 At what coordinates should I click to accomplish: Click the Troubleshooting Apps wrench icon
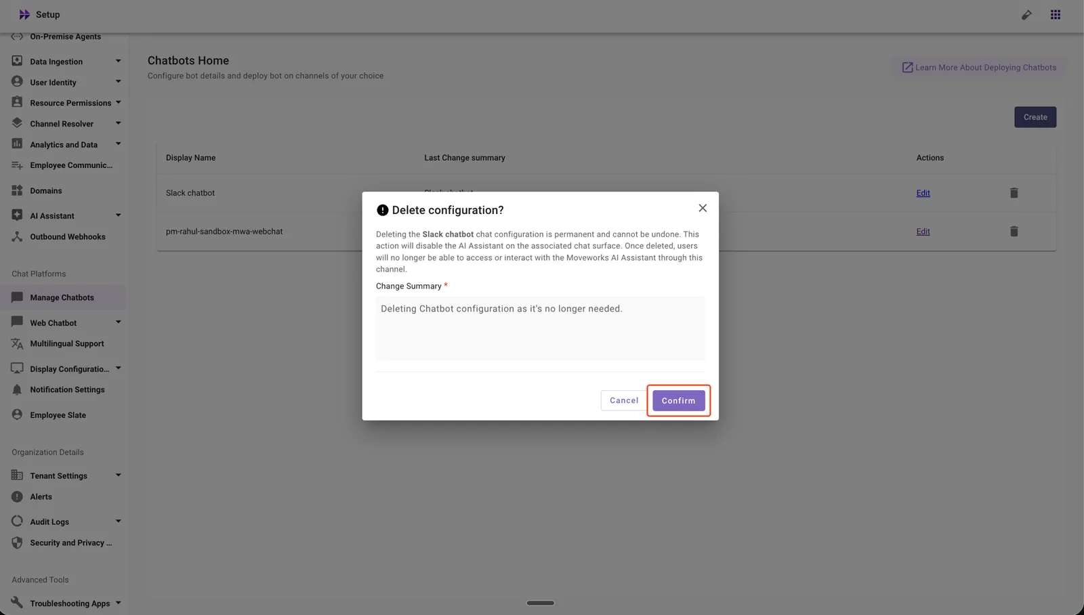17,603
